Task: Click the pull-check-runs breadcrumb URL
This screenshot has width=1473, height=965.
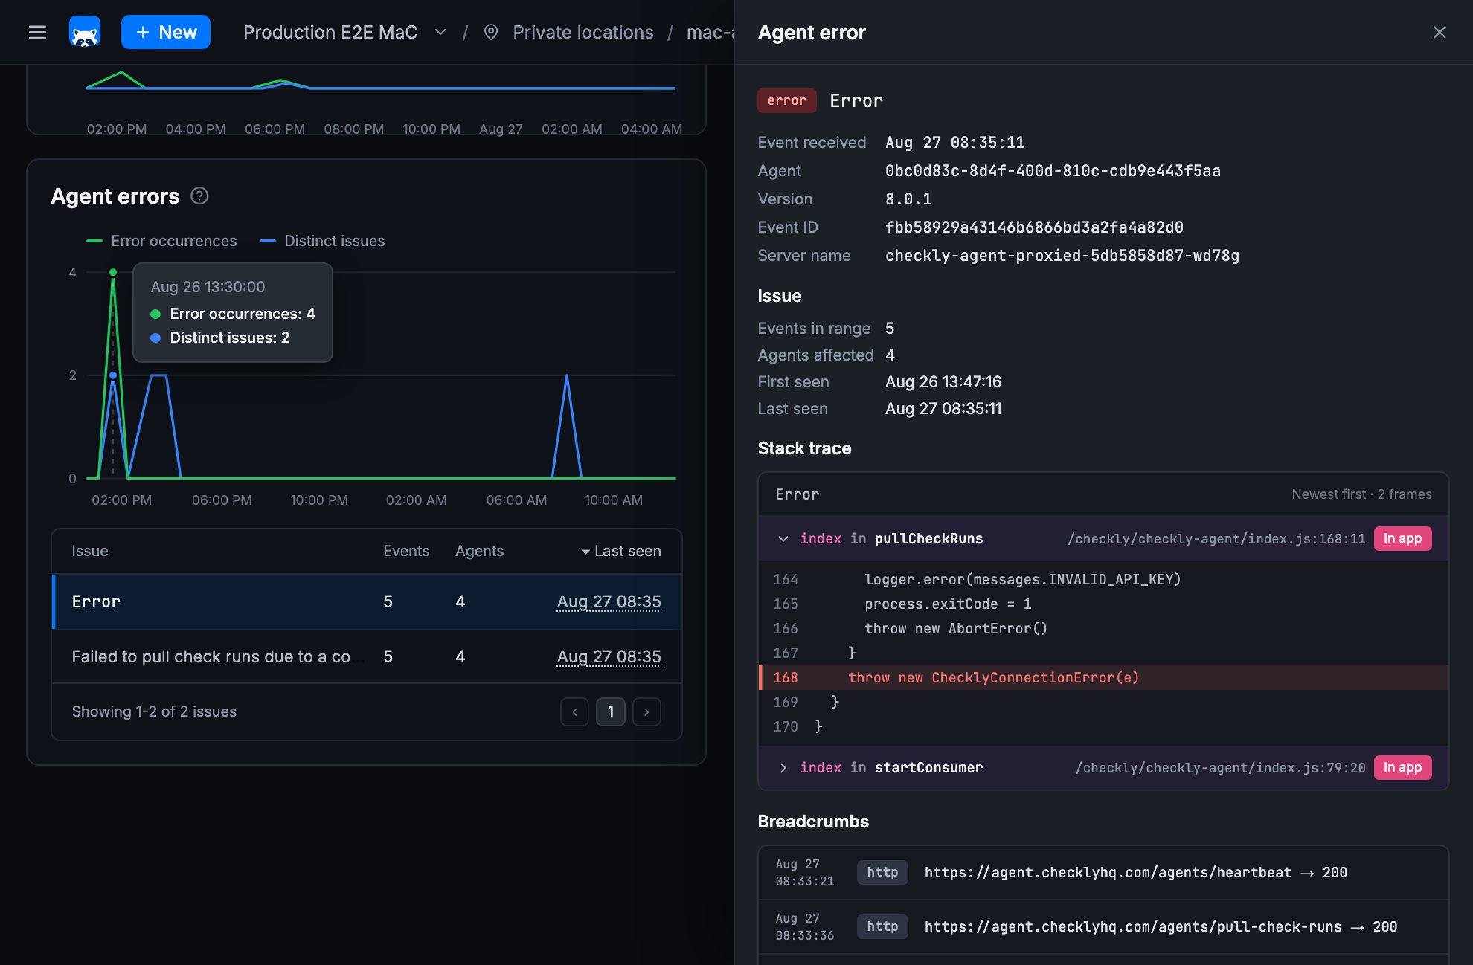Action: pyautogui.click(x=1133, y=926)
